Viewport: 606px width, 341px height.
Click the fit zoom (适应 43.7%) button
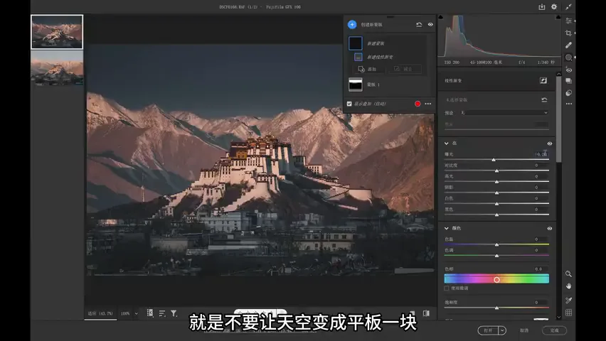100,313
